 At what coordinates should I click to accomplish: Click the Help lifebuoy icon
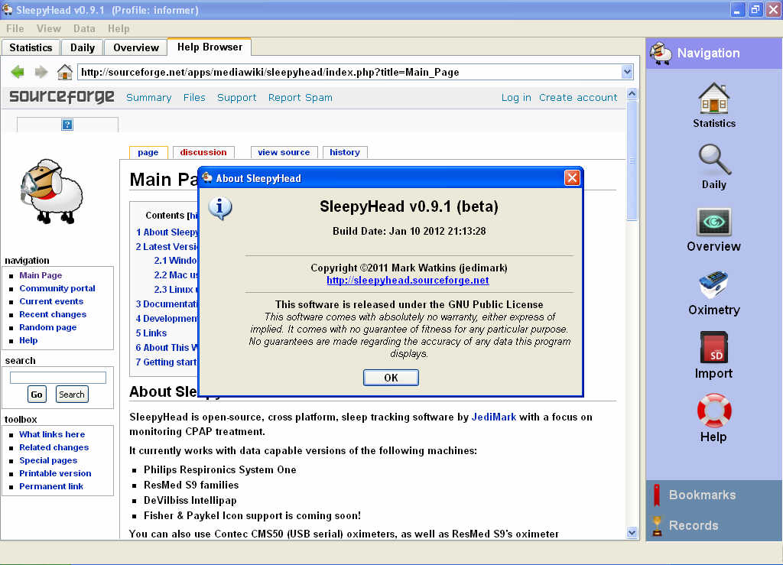(x=713, y=412)
